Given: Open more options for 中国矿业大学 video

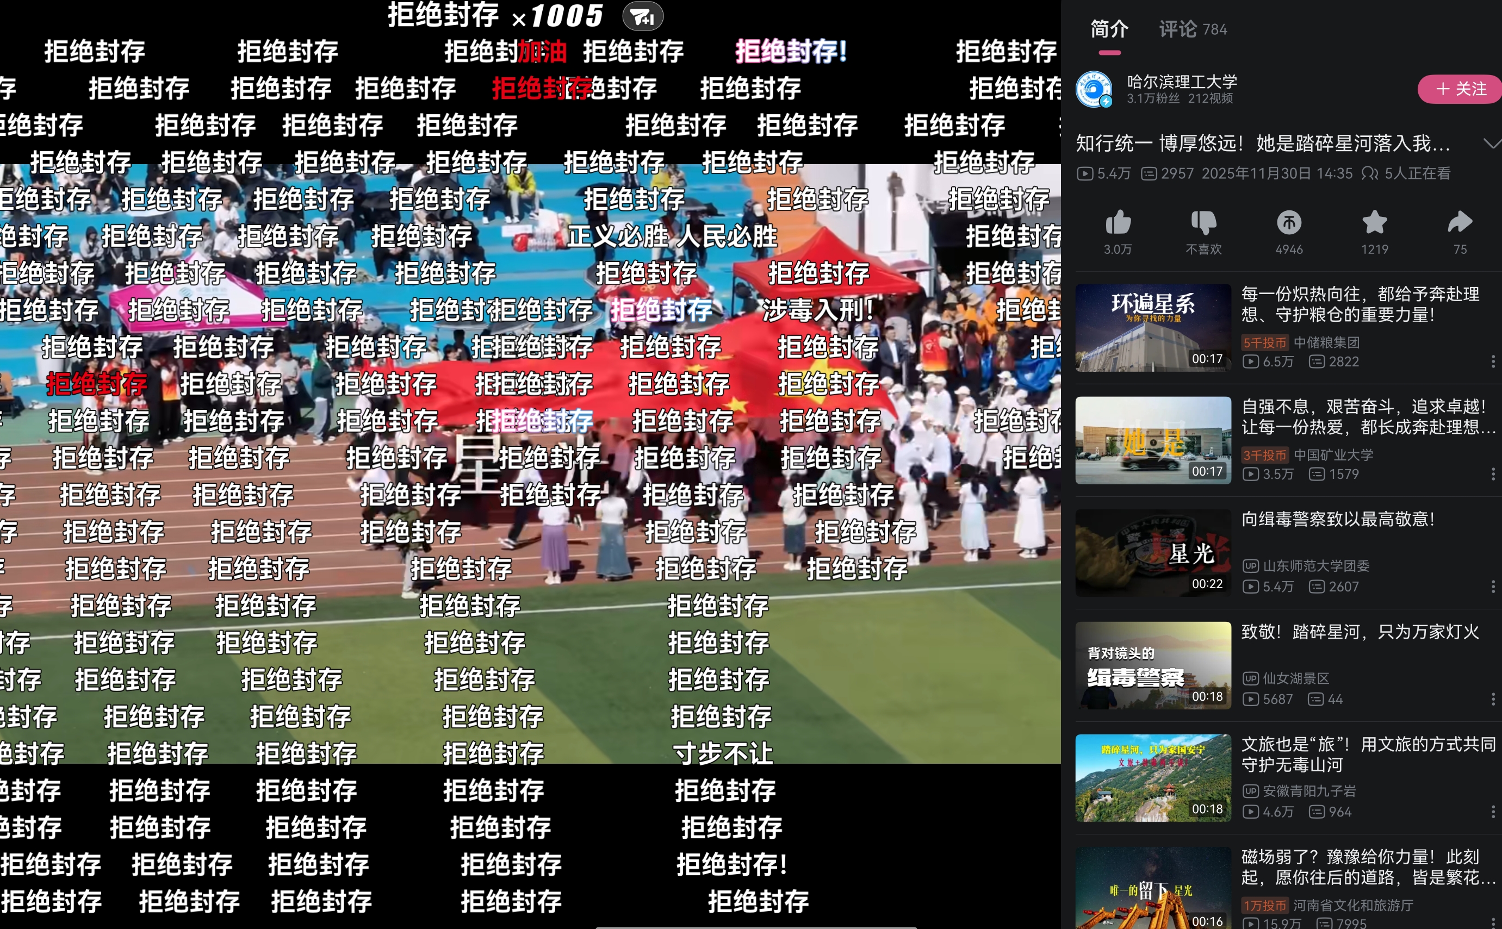Looking at the screenshot, I should pyautogui.click(x=1493, y=475).
